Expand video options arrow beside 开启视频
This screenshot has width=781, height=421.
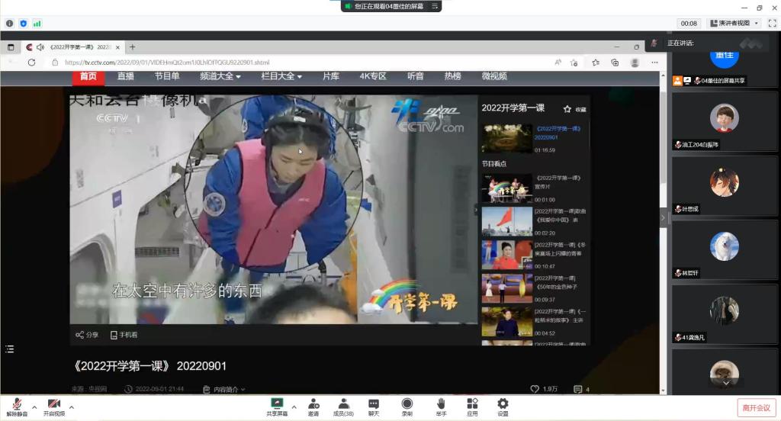click(x=71, y=407)
